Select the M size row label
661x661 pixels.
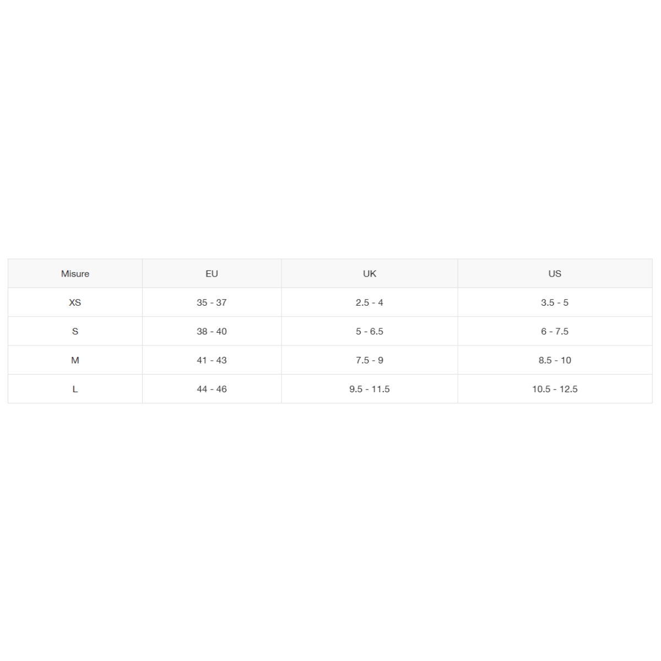[x=75, y=360]
